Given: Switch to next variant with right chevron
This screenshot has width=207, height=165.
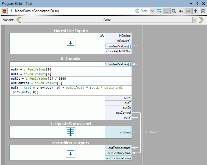Looking at the screenshot, I should [201, 20].
